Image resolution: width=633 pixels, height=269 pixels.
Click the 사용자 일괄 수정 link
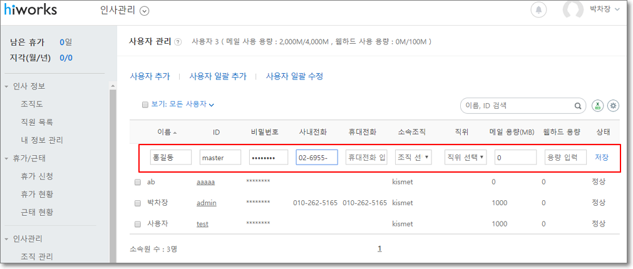(x=294, y=76)
